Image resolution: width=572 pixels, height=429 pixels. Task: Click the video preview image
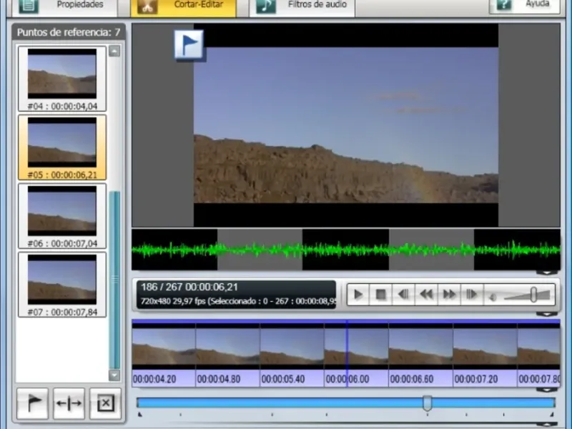pyautogui.click(x=346, y=125)
